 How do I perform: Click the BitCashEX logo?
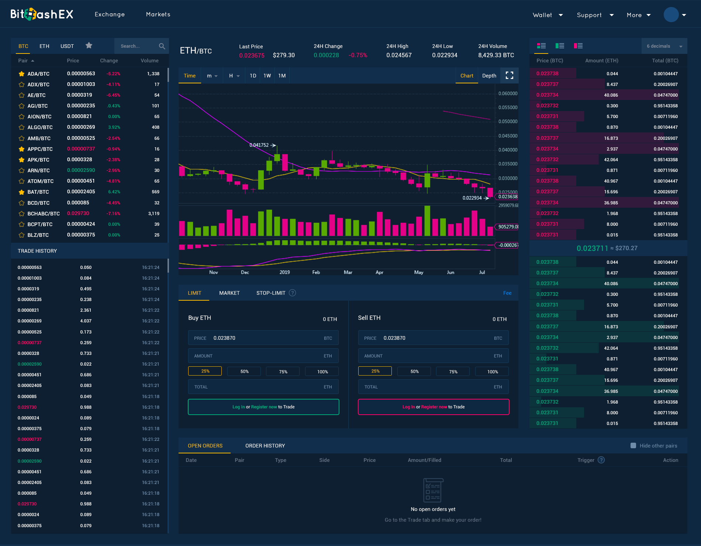42,14
